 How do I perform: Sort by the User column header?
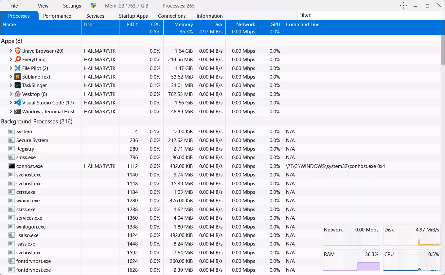[x=100, y=27]
